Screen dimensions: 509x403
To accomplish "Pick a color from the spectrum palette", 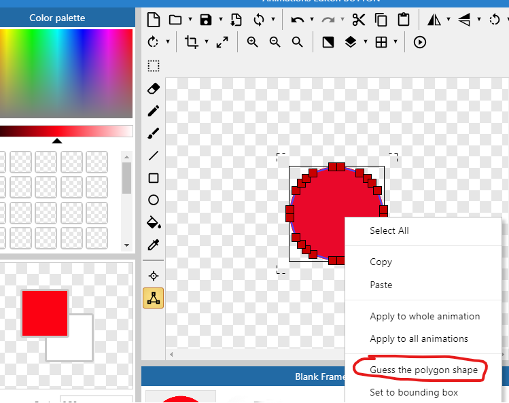I will [x=66, y=73].
